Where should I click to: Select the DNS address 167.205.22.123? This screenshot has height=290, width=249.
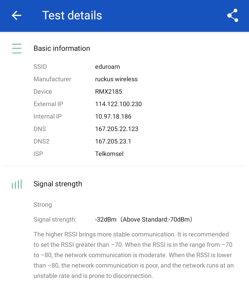click(x=117, y=129)
